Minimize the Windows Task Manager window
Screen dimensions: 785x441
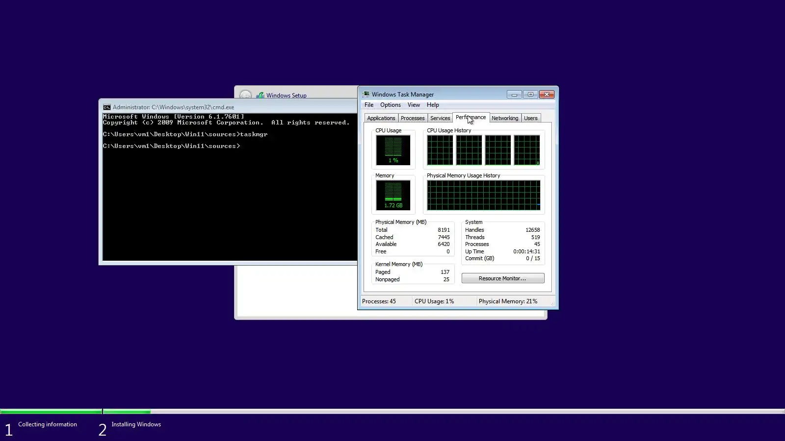tap(514, 94)
